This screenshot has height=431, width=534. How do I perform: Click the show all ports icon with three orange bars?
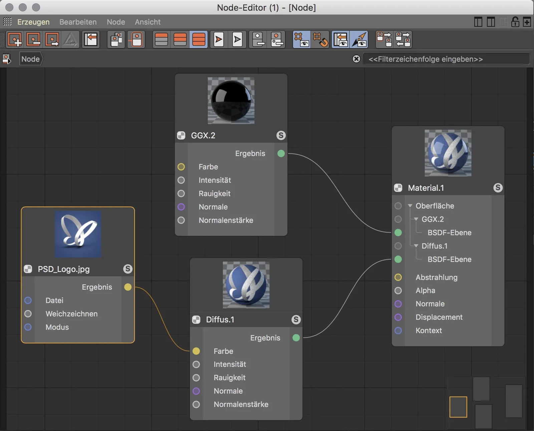pos(199,40)
